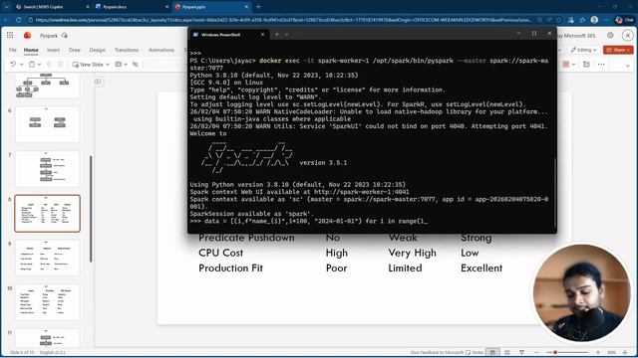Select slide 9 thumbnail
Image resolution: width=638 pixels, height=358 pixels.
tap(47, 258)
